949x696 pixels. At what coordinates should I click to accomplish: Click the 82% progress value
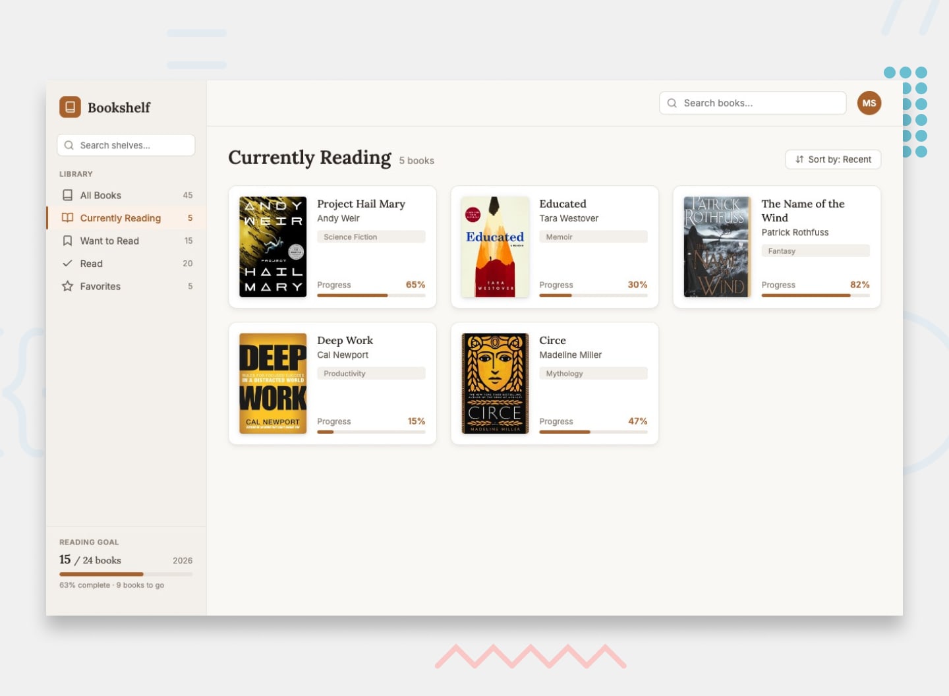[859, 285]
